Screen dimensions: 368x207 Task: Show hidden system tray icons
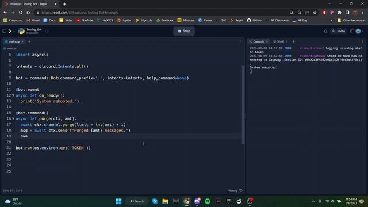[313, 201]
